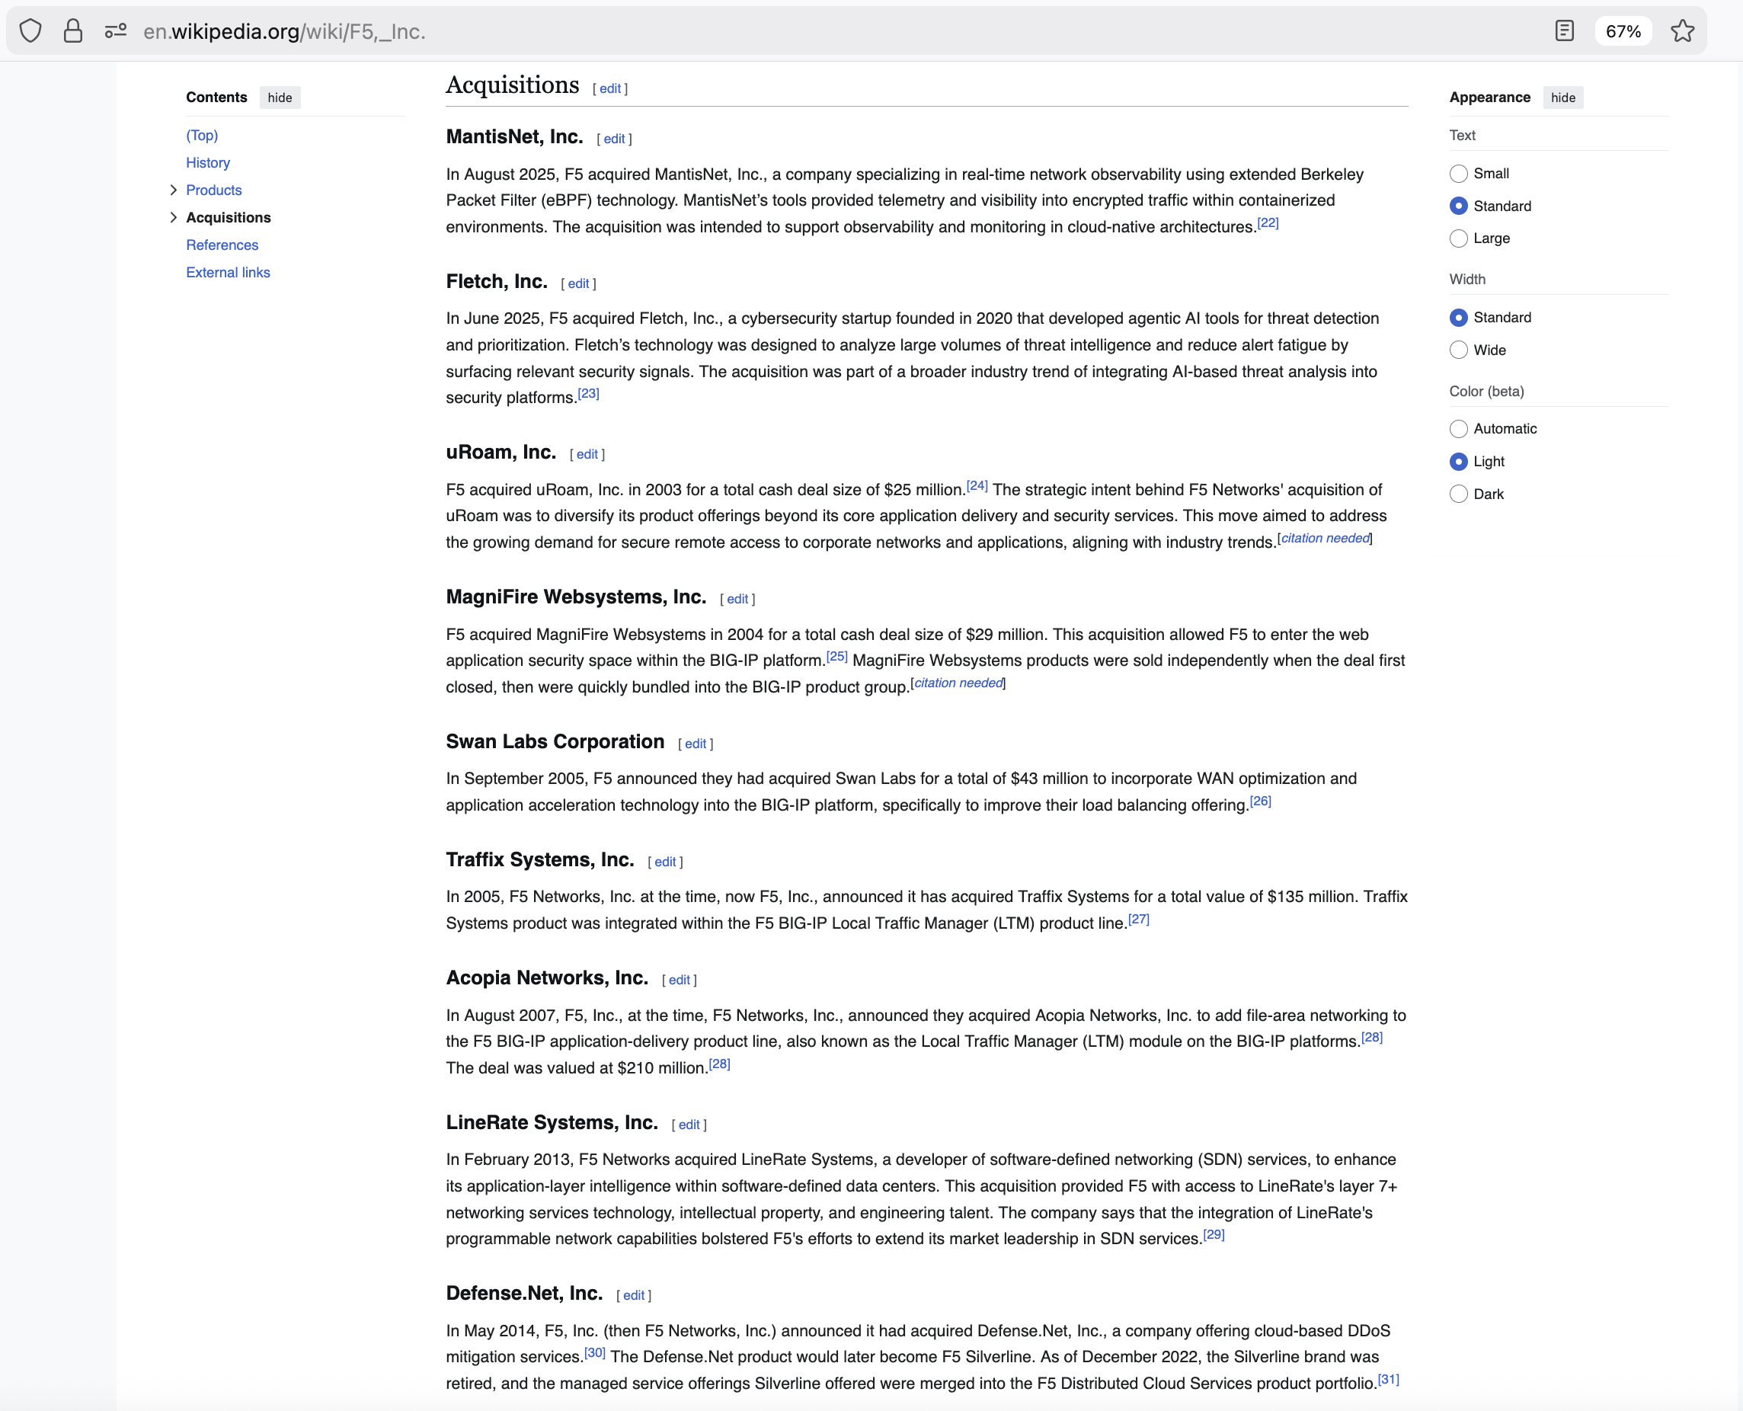Select the Small text size radio

pyautogui.click(x=1459, y=173)
